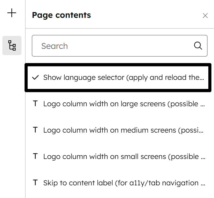Select the page structure tree icon
Viewport: 214px width, 198px height.
[12, 45]
